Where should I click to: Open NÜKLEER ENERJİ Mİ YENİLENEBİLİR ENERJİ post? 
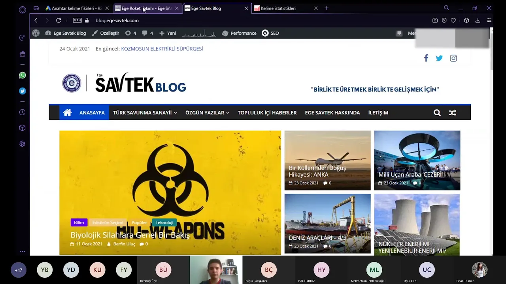[412, 247]
